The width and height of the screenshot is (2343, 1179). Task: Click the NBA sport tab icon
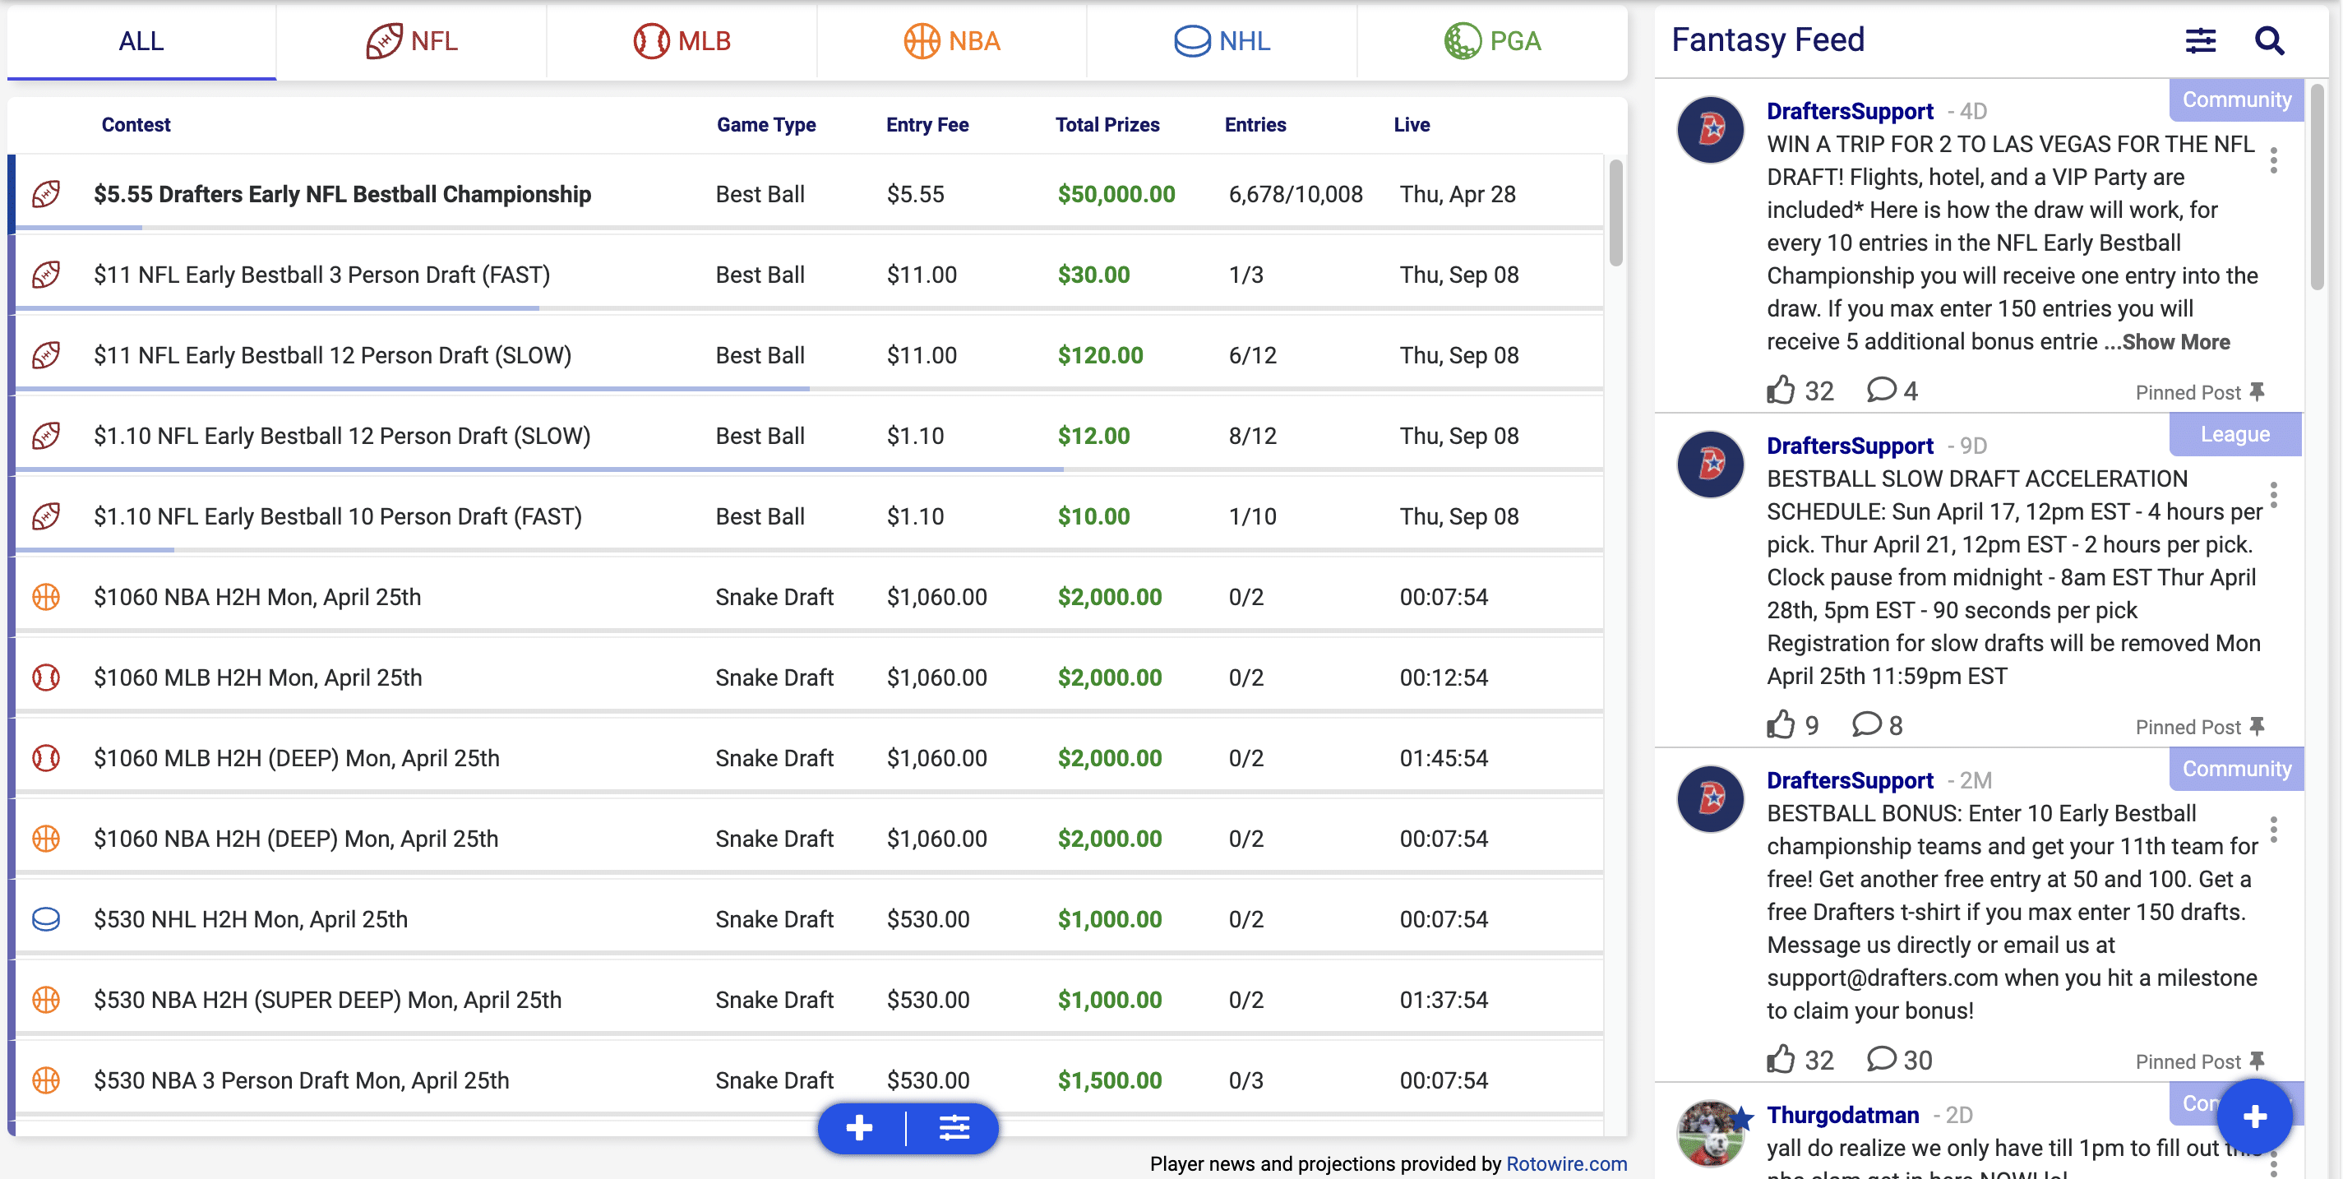[953, 40]
